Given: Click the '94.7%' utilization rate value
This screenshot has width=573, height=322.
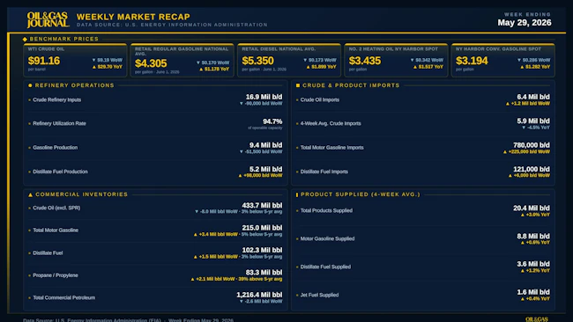Looking at the screenshot, I should pos(272,121).
